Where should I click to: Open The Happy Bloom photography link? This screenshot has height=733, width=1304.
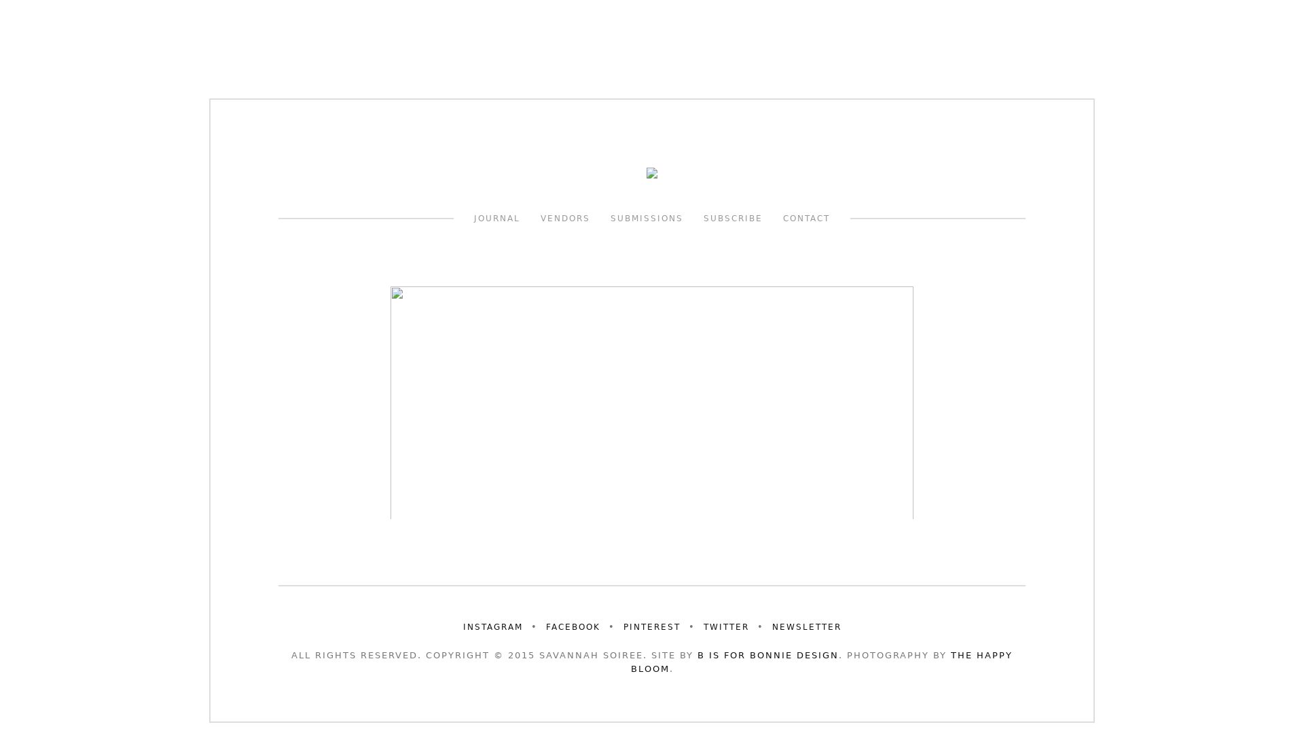[981, 656]
